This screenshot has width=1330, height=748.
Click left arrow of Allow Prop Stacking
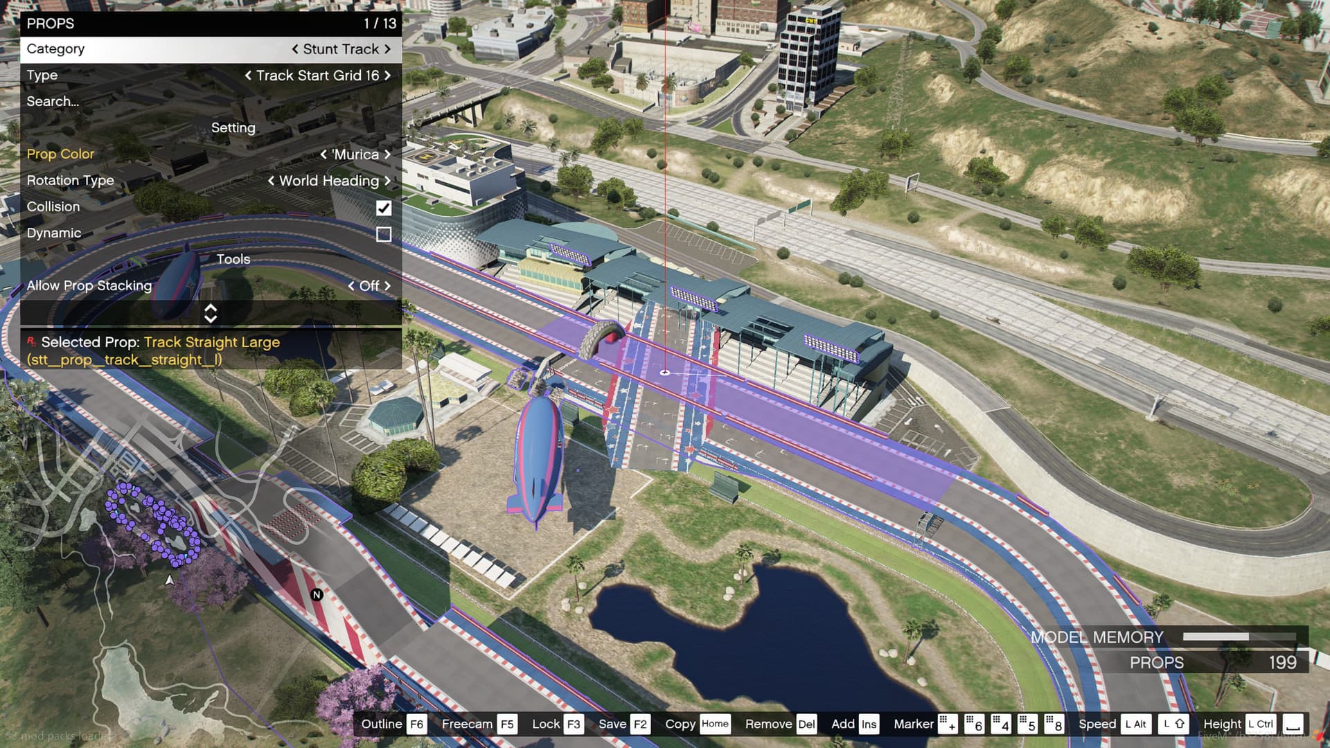click(x=351, y=286)
